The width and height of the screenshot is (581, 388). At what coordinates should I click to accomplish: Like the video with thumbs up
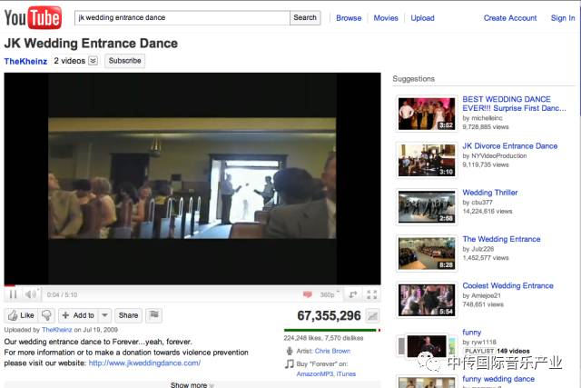(22, 315)
